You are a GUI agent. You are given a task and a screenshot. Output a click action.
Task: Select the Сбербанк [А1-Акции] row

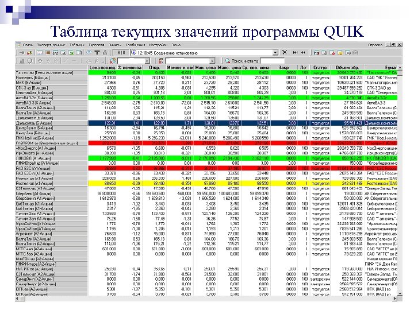206,193
